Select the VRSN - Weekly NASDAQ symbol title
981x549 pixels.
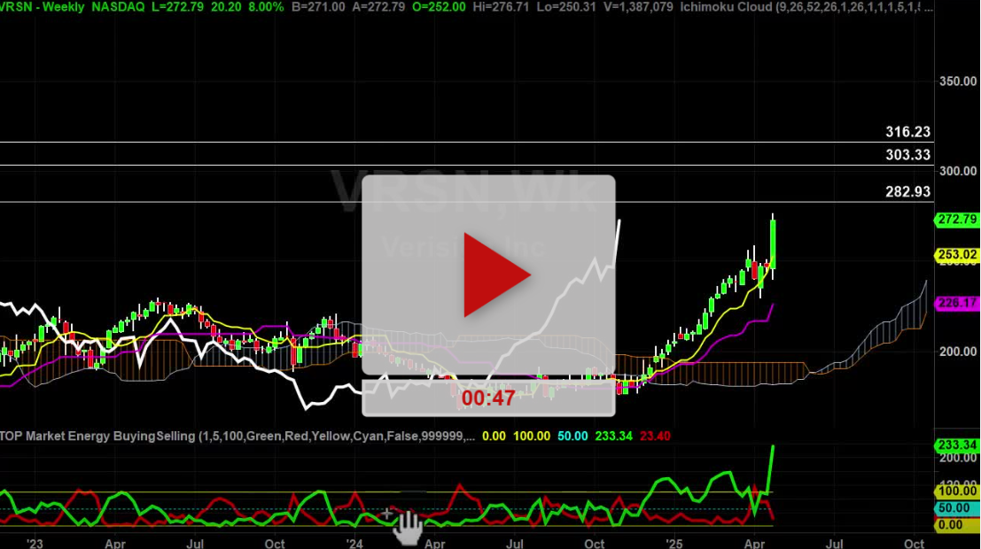pyautogui.click(x=72, y=7)
